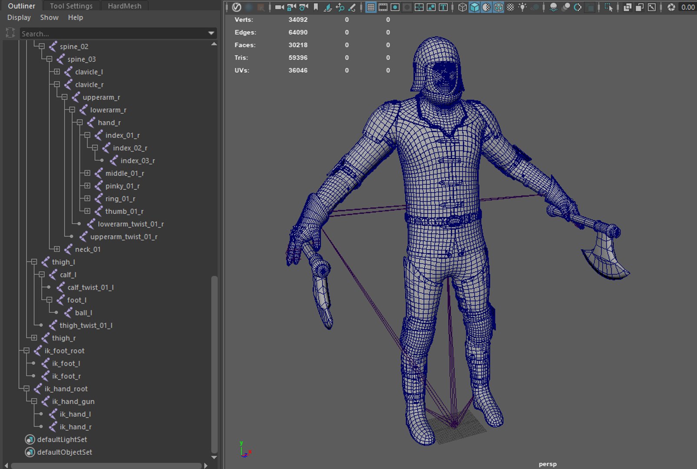Select the Grease Pencil tool icon
This screenshot has width=697, height=469.
351,7
